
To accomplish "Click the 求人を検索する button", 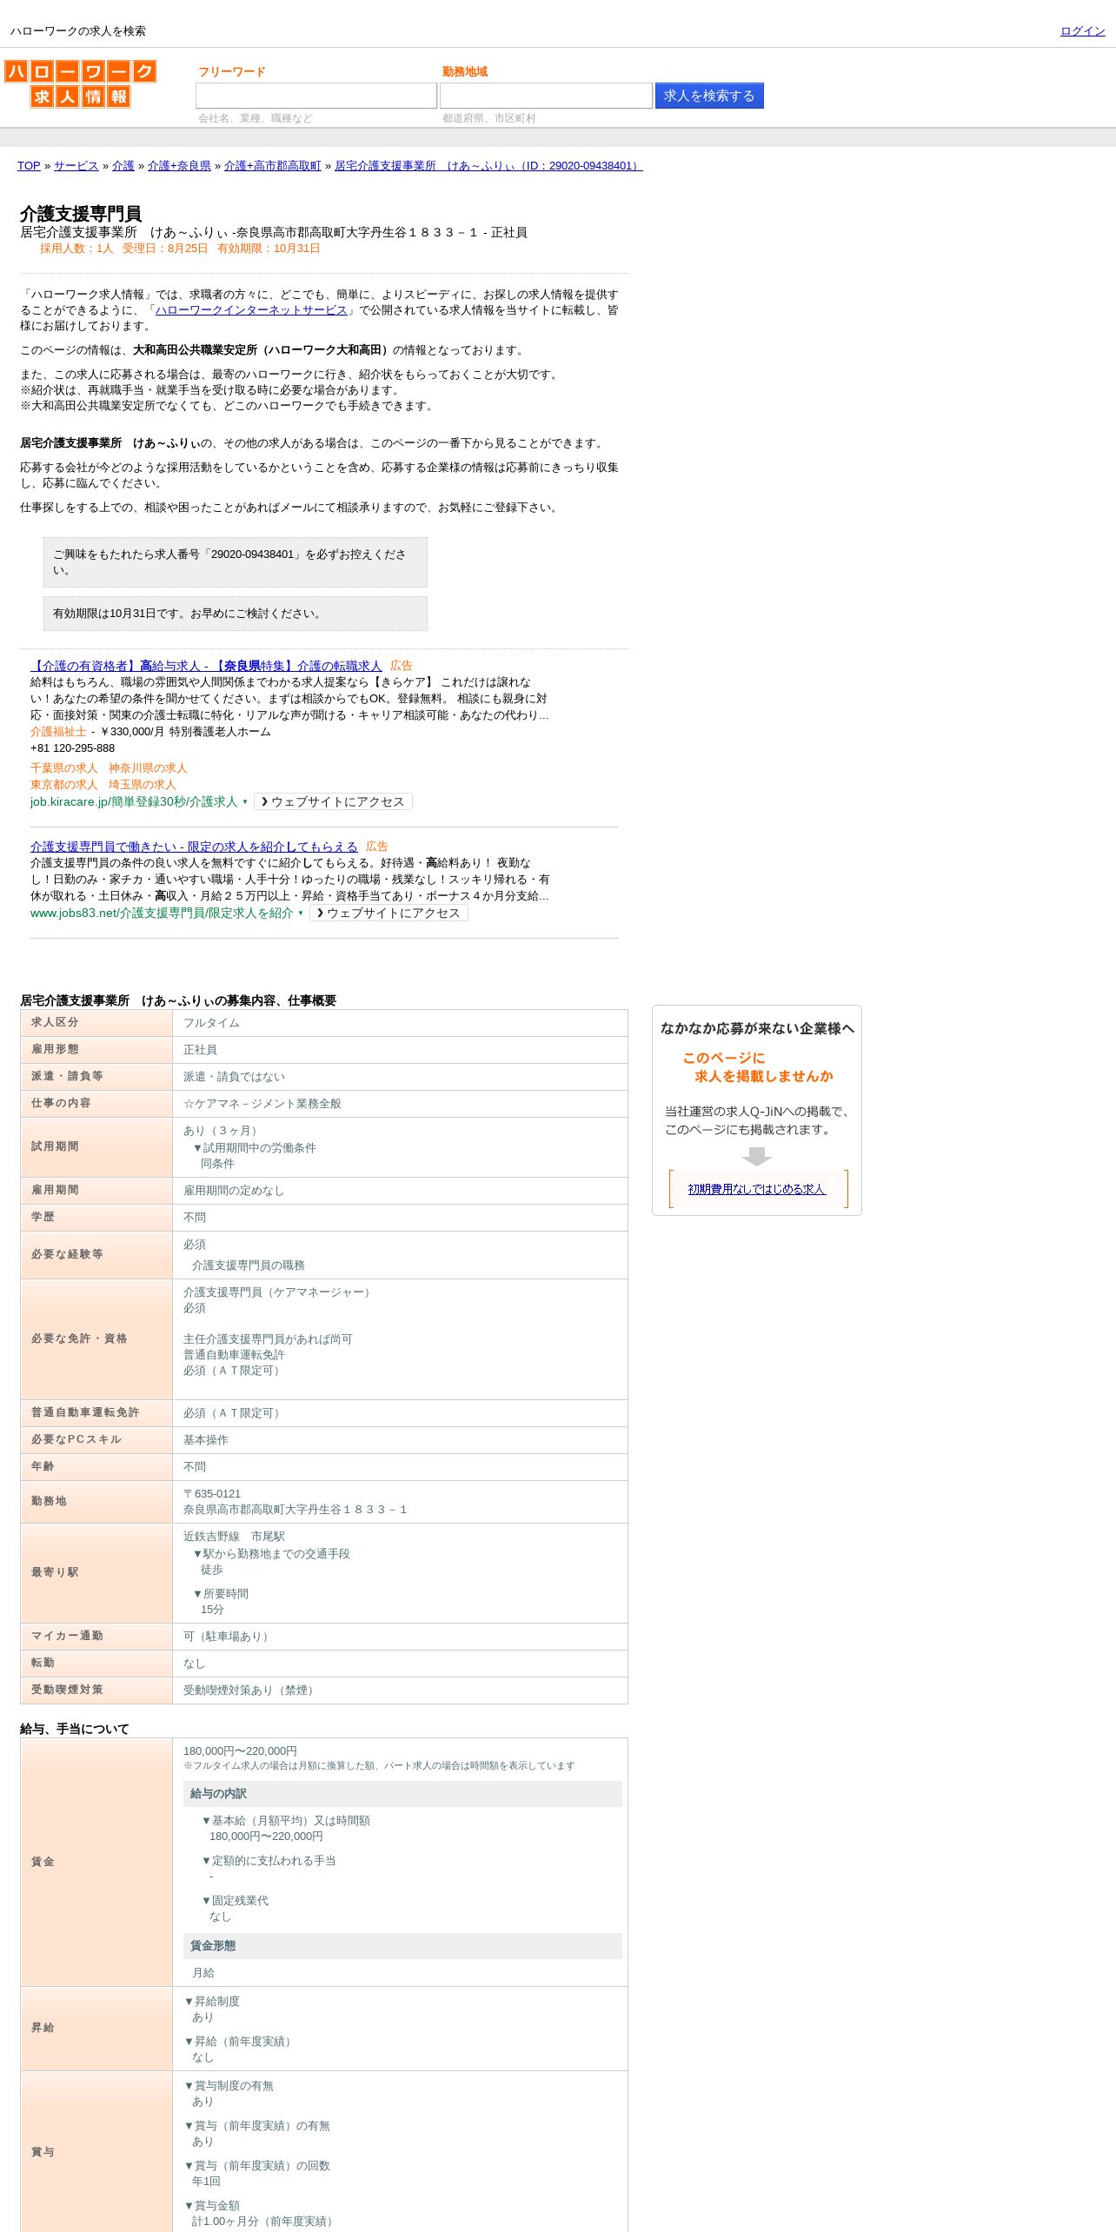I will coord(709,96).
